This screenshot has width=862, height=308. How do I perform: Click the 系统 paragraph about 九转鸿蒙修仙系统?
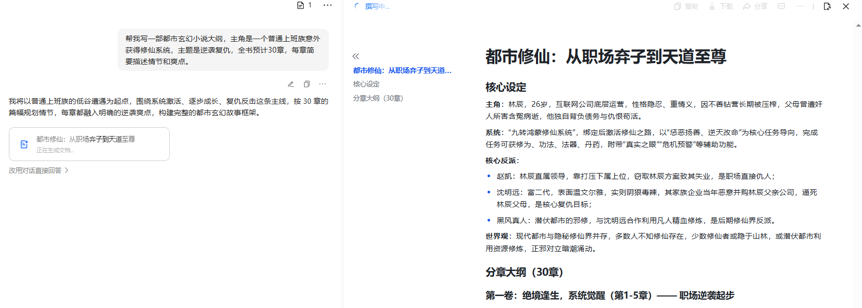click(652, 139)
